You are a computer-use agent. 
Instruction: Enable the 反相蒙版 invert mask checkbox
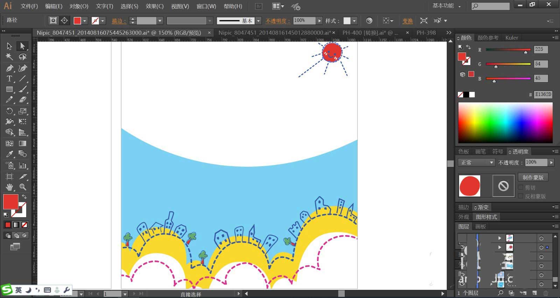pos(520,196)
